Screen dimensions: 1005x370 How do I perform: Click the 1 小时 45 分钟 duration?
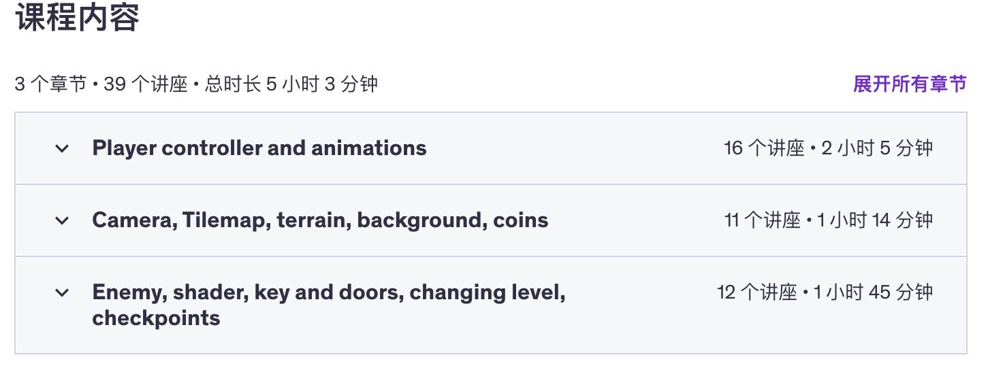(872, 292)
